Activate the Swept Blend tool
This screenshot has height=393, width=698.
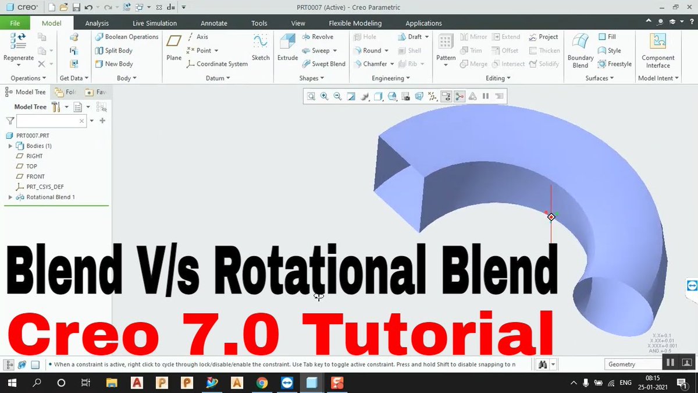324,63
